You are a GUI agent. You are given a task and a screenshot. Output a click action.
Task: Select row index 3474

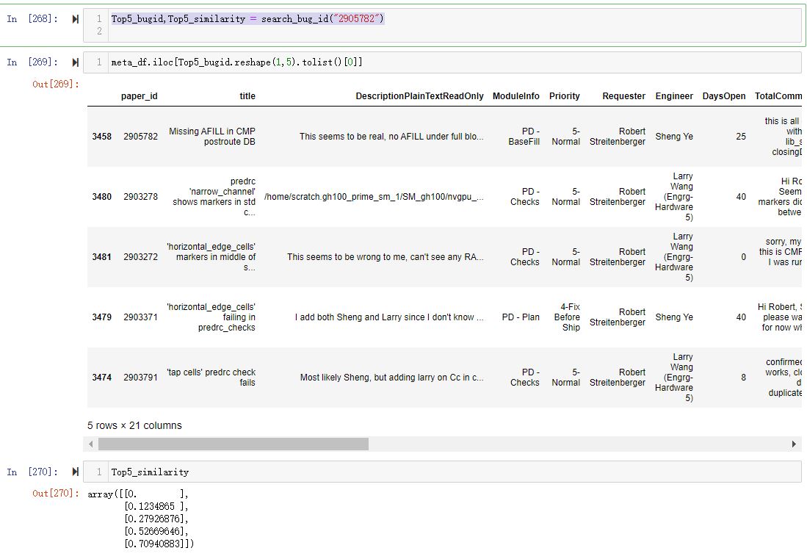102,378
